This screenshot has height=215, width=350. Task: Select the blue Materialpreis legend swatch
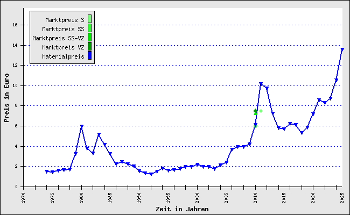pyautogui.click(x=90, y=55)
